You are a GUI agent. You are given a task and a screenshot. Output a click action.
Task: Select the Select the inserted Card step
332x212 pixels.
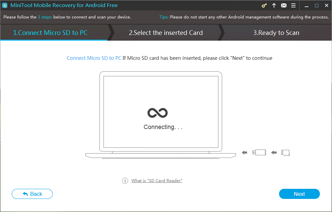pyautogui.click(x=165, y=33)
